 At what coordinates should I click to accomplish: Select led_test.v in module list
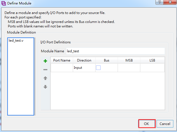pos(16,41)
